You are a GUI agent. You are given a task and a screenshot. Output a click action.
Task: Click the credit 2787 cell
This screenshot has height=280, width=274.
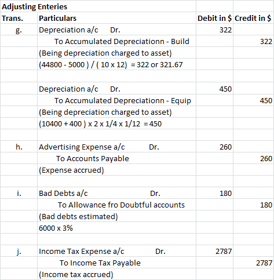tap(254, 263)
